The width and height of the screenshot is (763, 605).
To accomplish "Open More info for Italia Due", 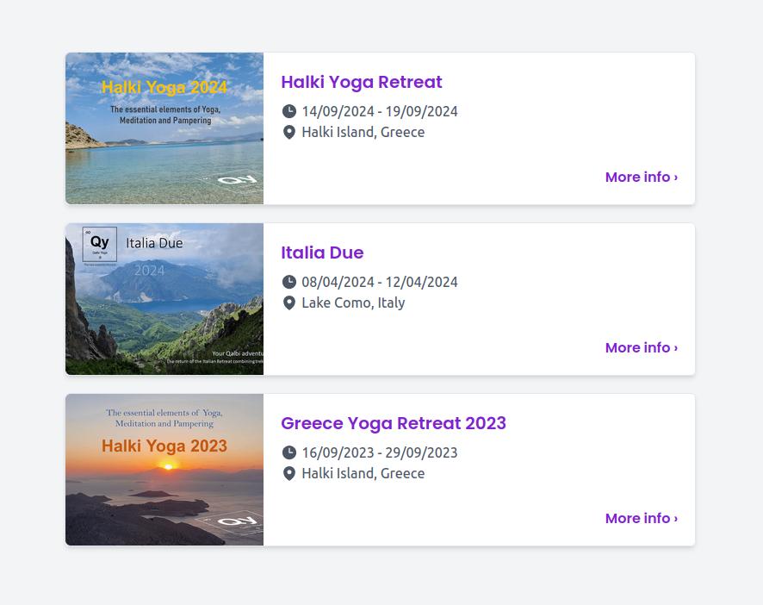I will 641,347.
